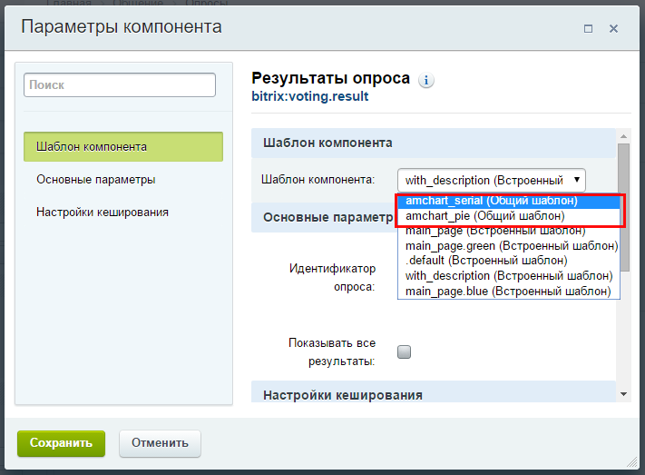Choose amchart_pie (Общий шаблон) option
Screen dimensions: 645x475
coord(485,216)
